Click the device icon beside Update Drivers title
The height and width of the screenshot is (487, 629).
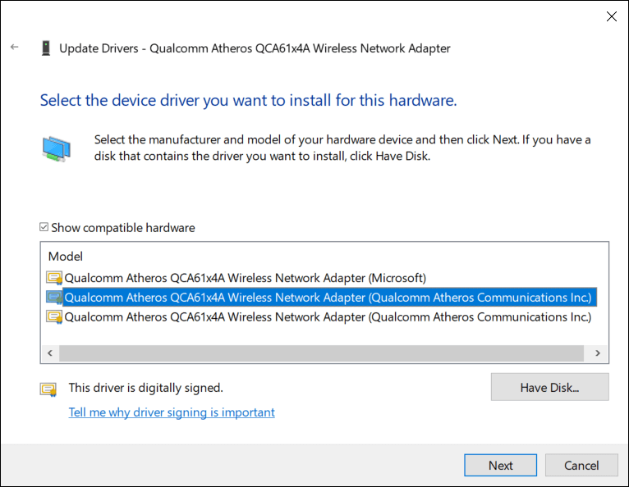45,48
